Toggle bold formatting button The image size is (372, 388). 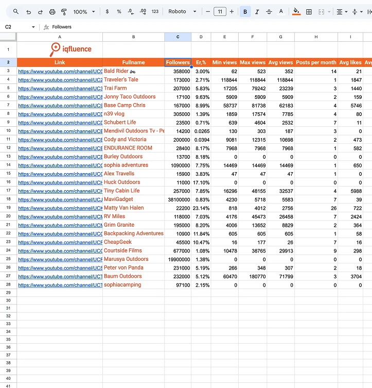(x=245, y=12)
